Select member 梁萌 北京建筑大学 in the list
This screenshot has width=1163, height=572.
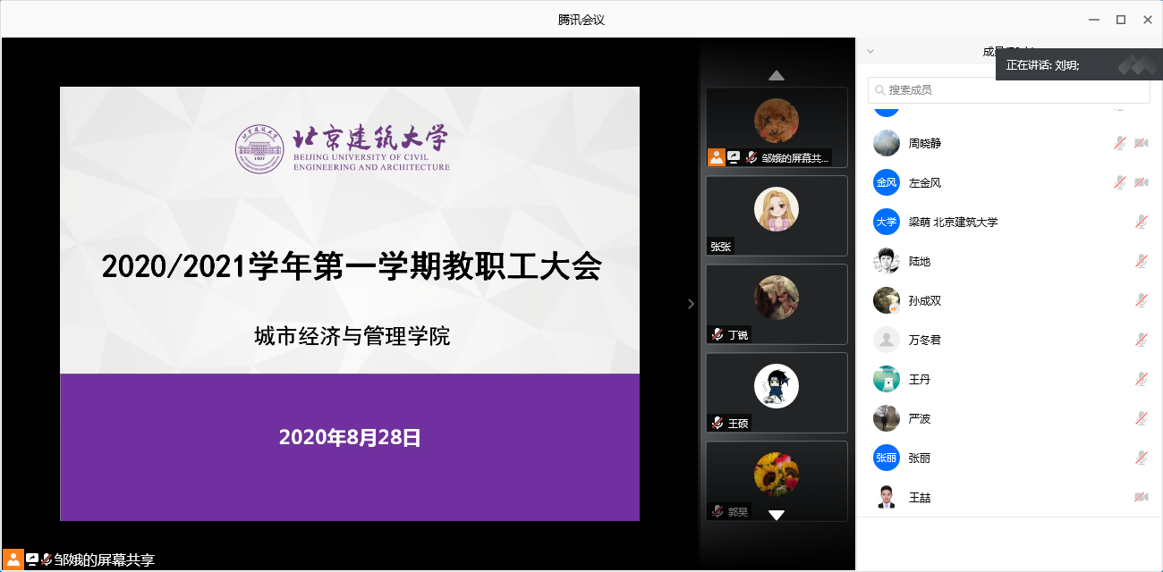[x=952, y=222]
